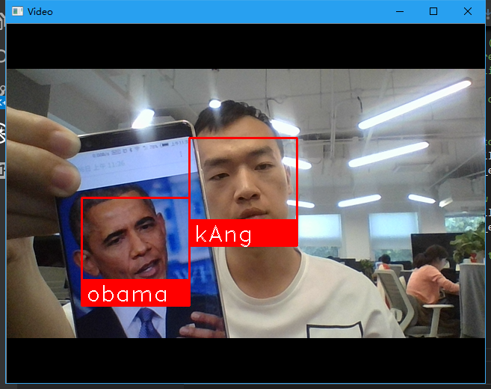The image size is (491, 389).
Task: Click the red 'obama' name label
Action: [135, 292]
